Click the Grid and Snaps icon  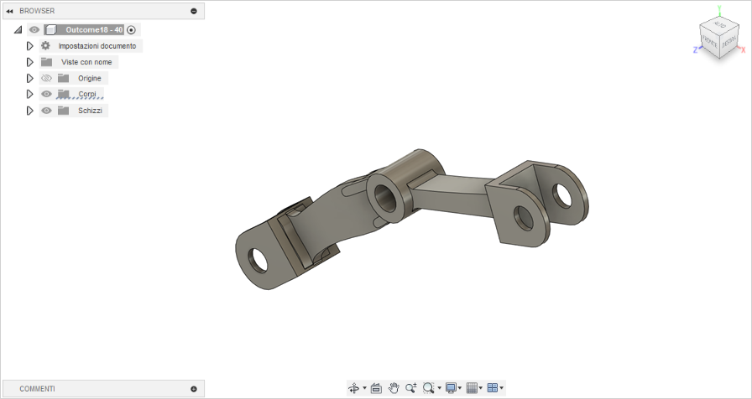click(x=472, y=388)
